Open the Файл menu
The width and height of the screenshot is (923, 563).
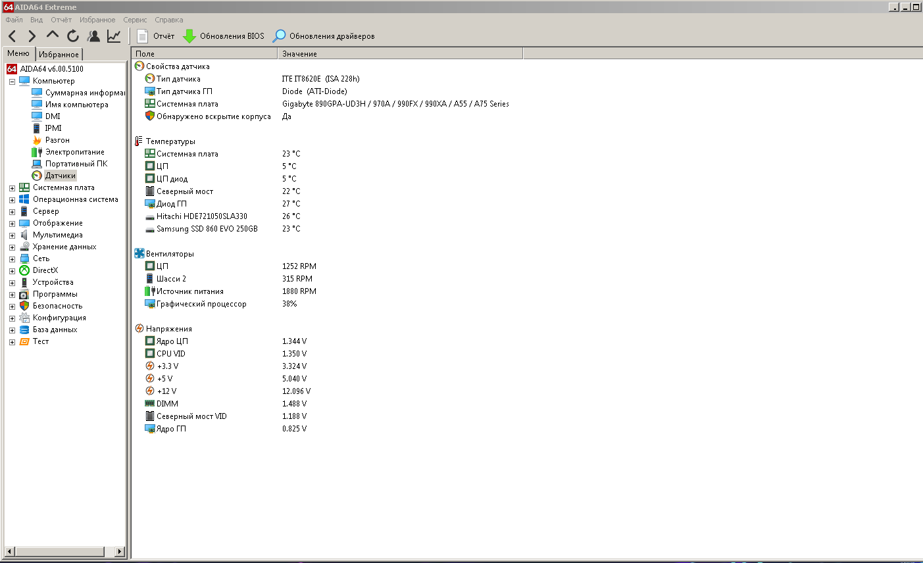pyautogui.click(x=14, y=20)
